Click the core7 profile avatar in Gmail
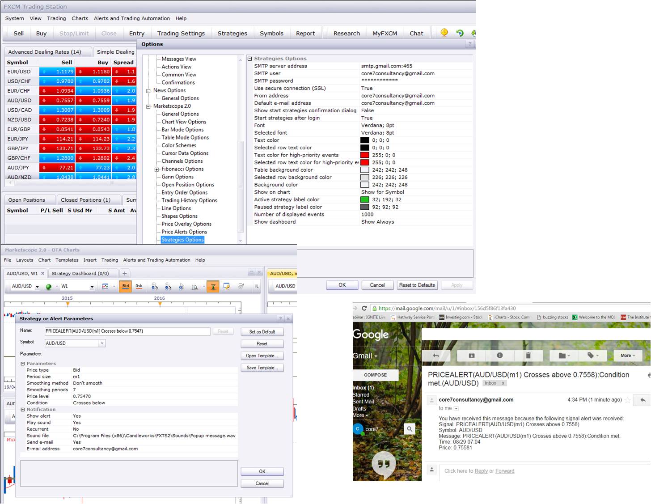Viewport: 651px width, 504px height. click(x=358, y=429)
